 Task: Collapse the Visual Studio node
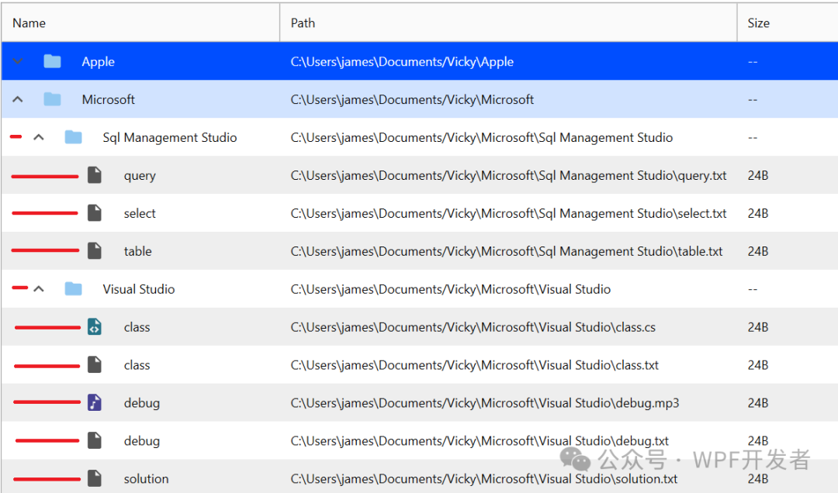pyautogui.click(x=39, y=289)
